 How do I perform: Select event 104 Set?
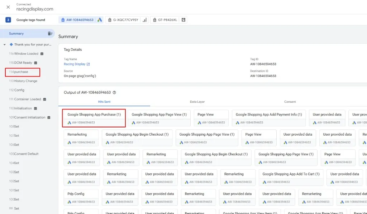14,163
